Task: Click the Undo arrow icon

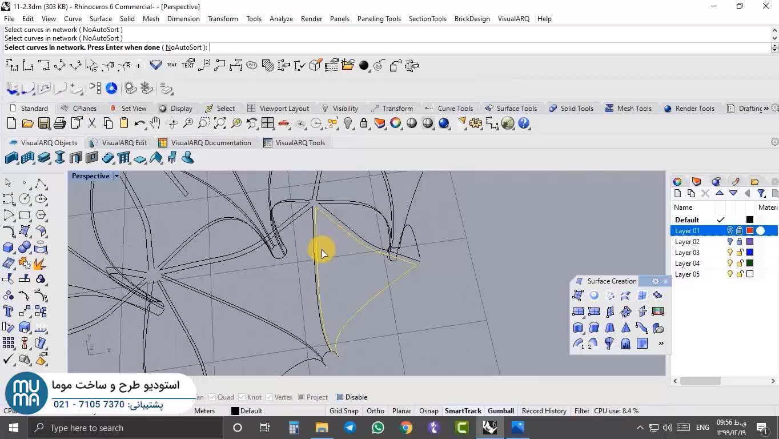Action: (139, 123)
